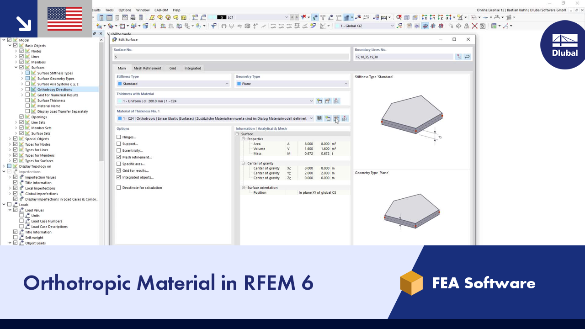Collapse the Properties section in Information panel
The height and width of the screenshot is (329, 585).
click(244, 139)
